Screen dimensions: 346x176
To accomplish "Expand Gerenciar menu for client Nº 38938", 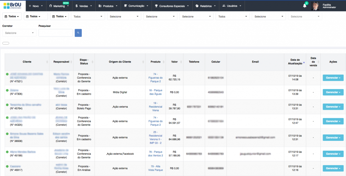I will tap(333, 137).
